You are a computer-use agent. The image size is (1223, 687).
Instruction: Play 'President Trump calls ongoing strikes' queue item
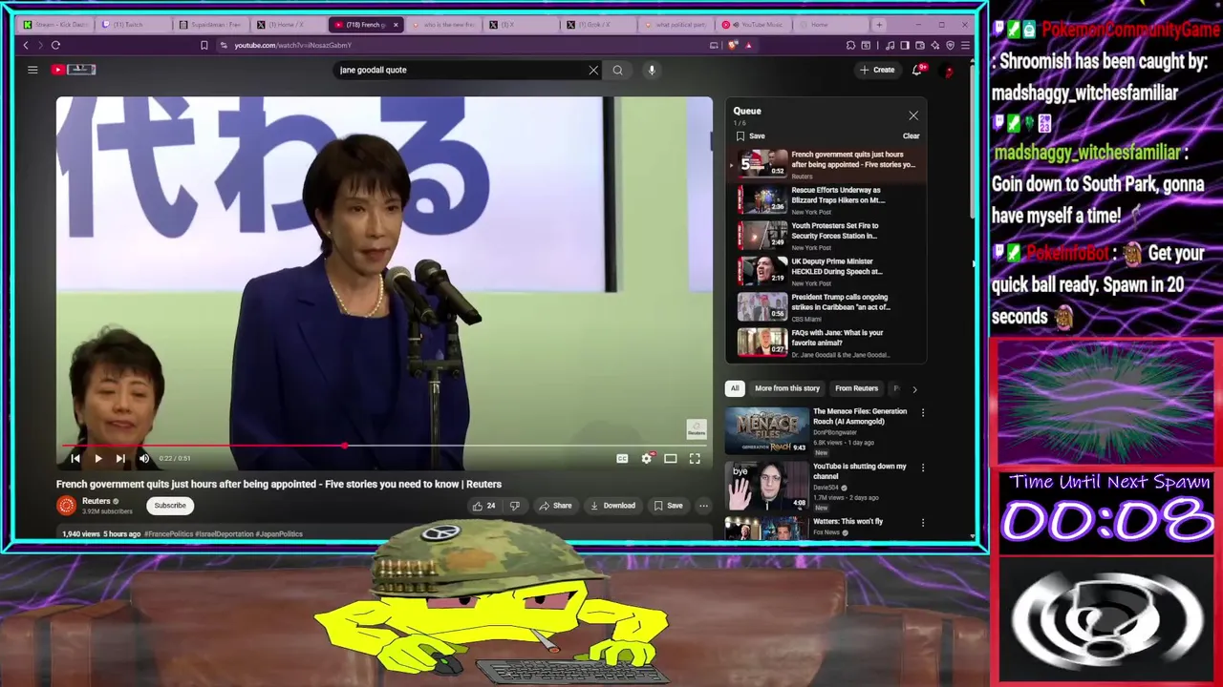click(827, 307)
